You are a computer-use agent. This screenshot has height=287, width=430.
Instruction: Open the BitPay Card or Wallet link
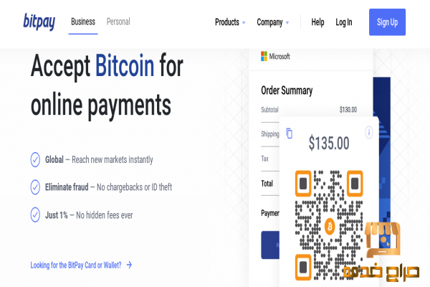(x=76, y=265)
